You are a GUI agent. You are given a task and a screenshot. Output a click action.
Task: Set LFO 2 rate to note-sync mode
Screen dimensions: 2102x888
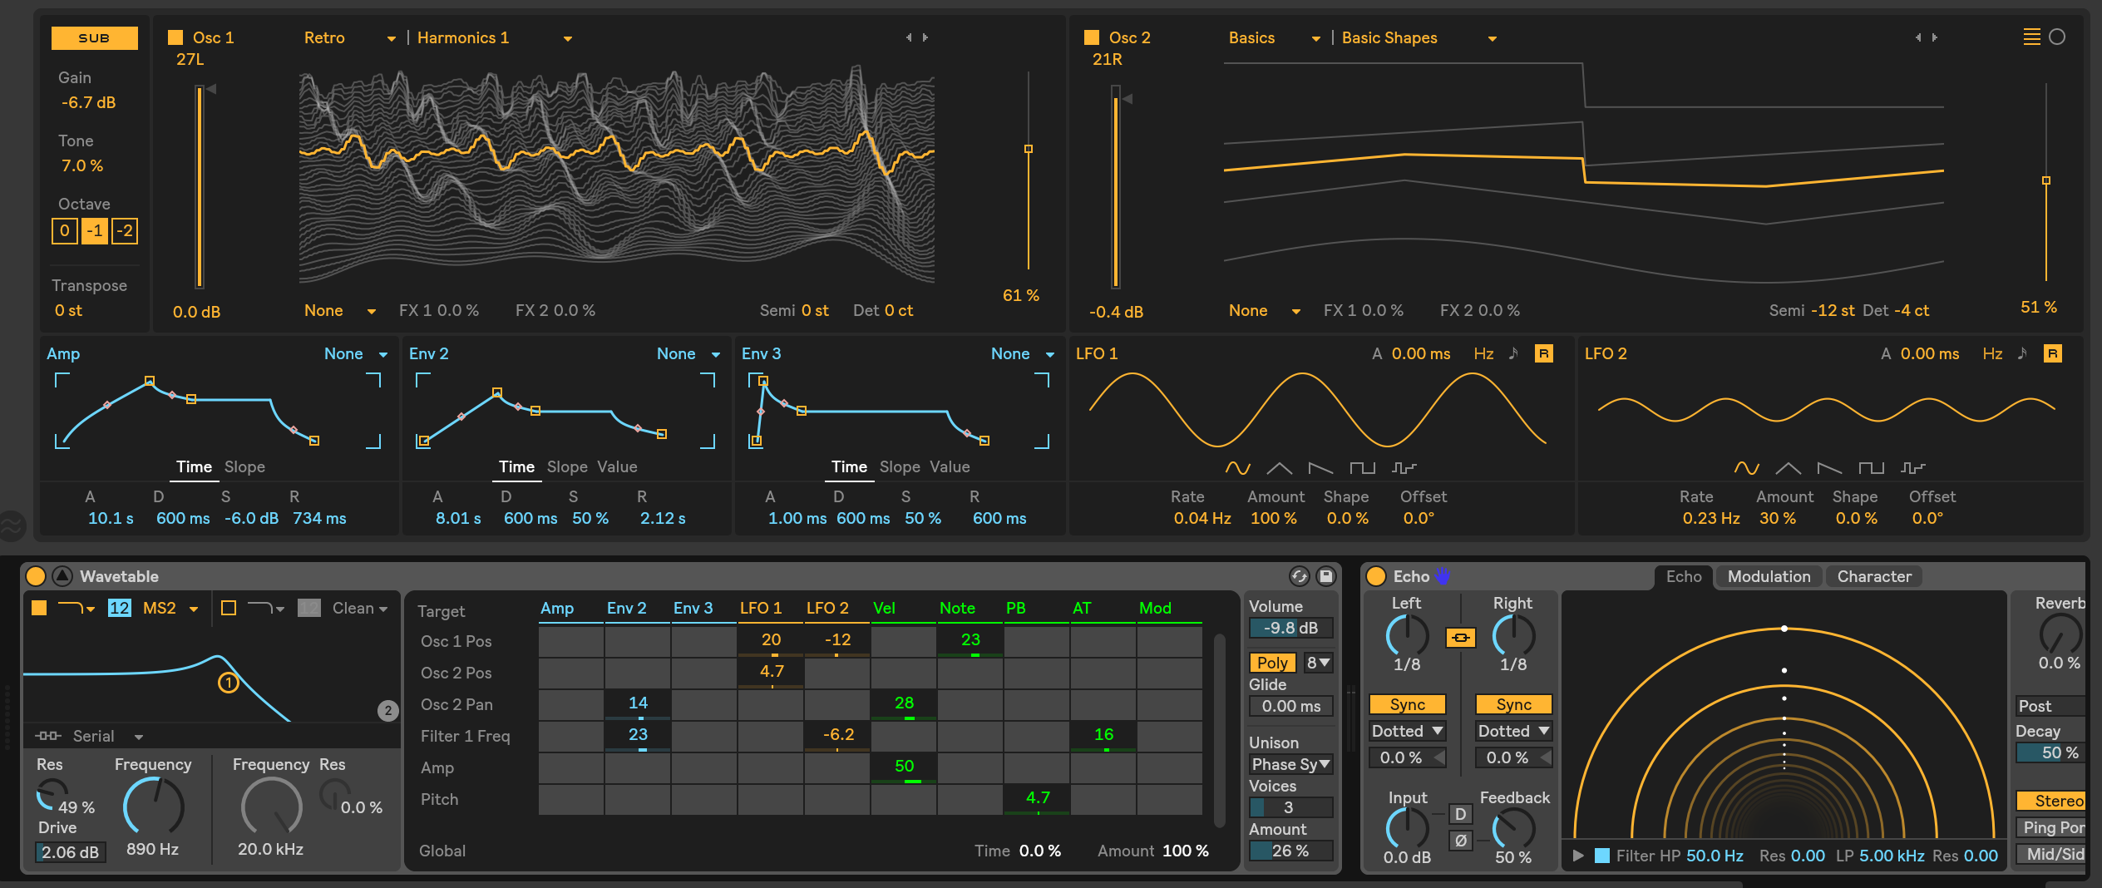2022,353
